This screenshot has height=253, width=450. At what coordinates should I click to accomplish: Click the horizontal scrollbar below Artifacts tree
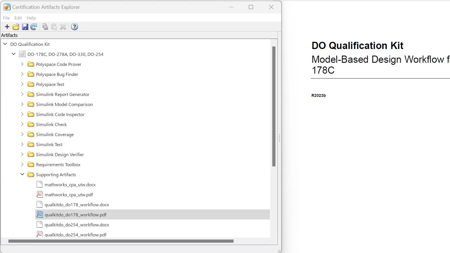click(x=121, y=241)
